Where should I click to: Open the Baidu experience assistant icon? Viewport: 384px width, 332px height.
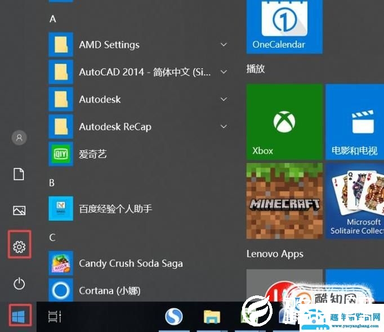coord(61,208)
